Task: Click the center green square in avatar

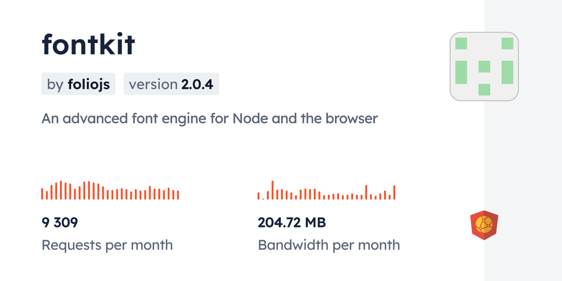Action: [x=484, y=66]
